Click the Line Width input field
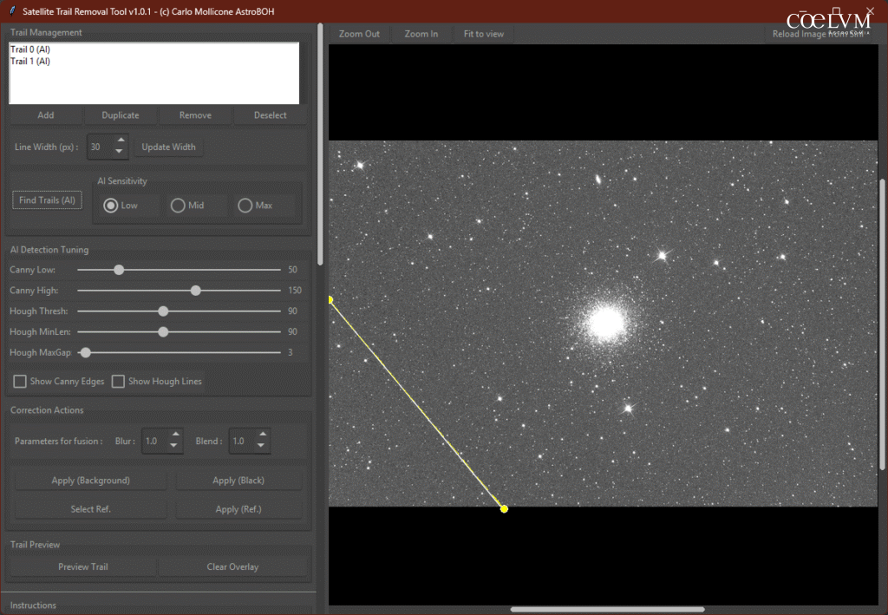The image size is (888, 615). tap(99, 147)
